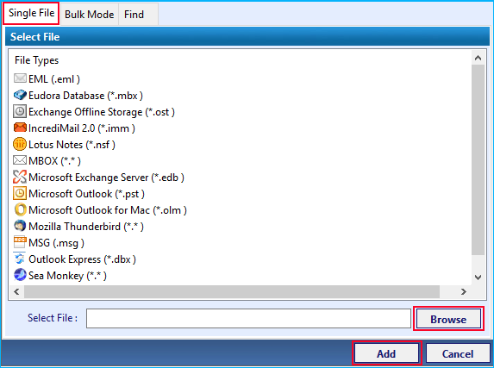The width and height of the screenshot is (494, 368).
Task: Click the Mozilla Thunderbird icon
Action: [20, 226]
